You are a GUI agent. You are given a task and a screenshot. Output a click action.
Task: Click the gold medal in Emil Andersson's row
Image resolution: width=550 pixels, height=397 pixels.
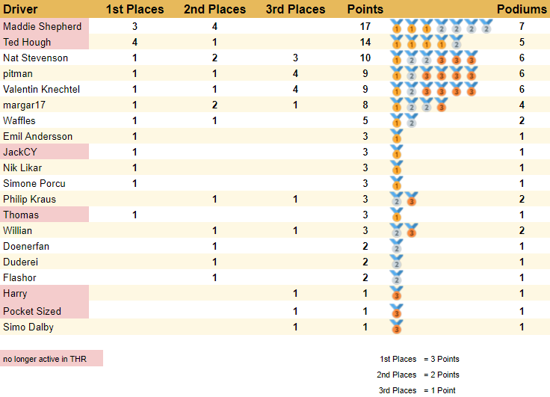396,136
